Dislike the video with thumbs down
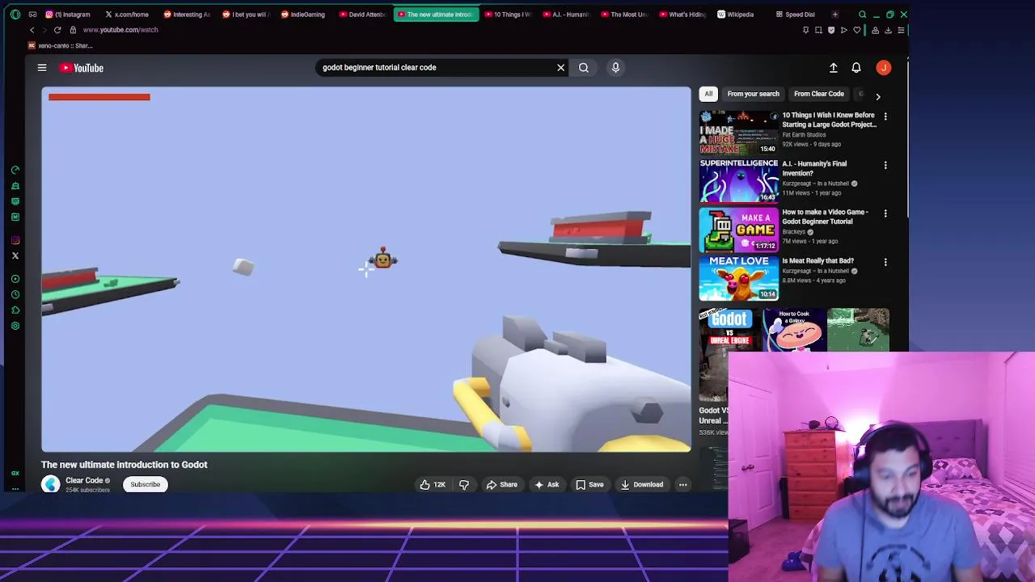The width and height of the screenshot is (1035, 582). tap(464, 485)
